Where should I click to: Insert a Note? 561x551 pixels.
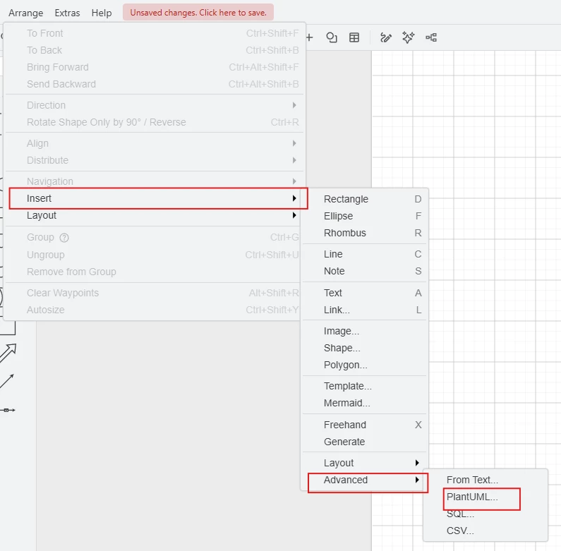click(x=365, y=271)
